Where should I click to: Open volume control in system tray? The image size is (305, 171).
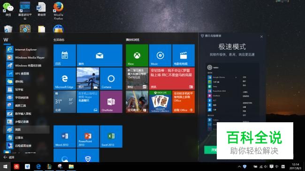(266, 166)
